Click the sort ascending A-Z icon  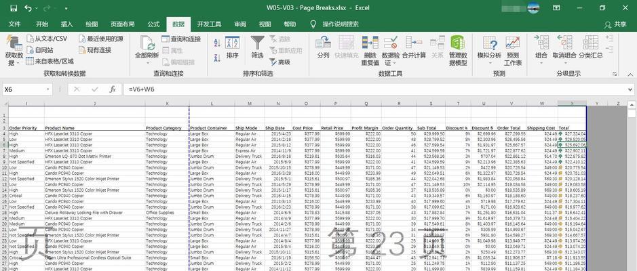[217, 43]
